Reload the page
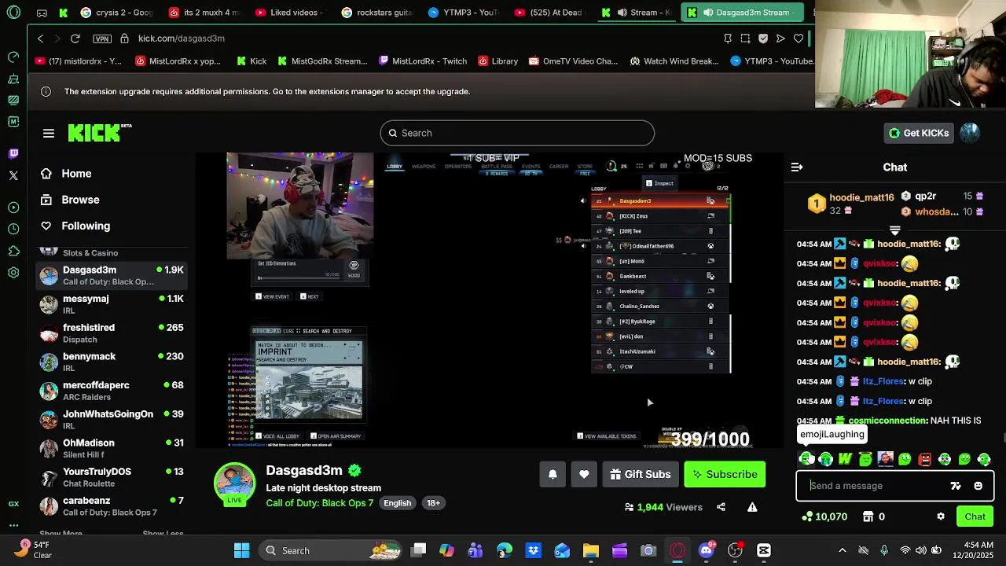Screen dimensions: 1006x566 click(x=75, y=39)
